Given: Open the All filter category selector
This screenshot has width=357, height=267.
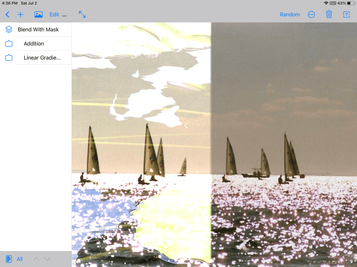Looking at the screenshot, I should tap(20, 259).
